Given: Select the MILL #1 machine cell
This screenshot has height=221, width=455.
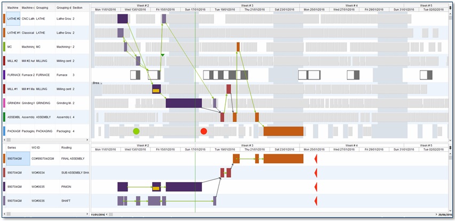Looking at the screenshot, I should (13, 89).
